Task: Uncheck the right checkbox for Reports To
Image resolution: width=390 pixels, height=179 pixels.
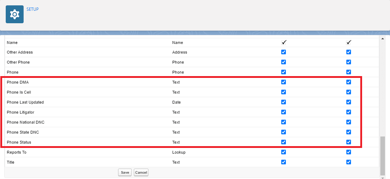Action: pyautogui.click(x=349, y=152)
